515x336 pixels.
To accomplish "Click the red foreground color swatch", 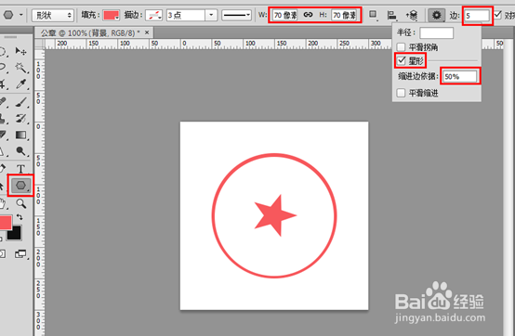I will (x=6, y=222).
